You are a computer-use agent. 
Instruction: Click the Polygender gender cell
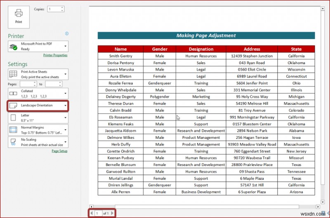click(x=160, y=97)
